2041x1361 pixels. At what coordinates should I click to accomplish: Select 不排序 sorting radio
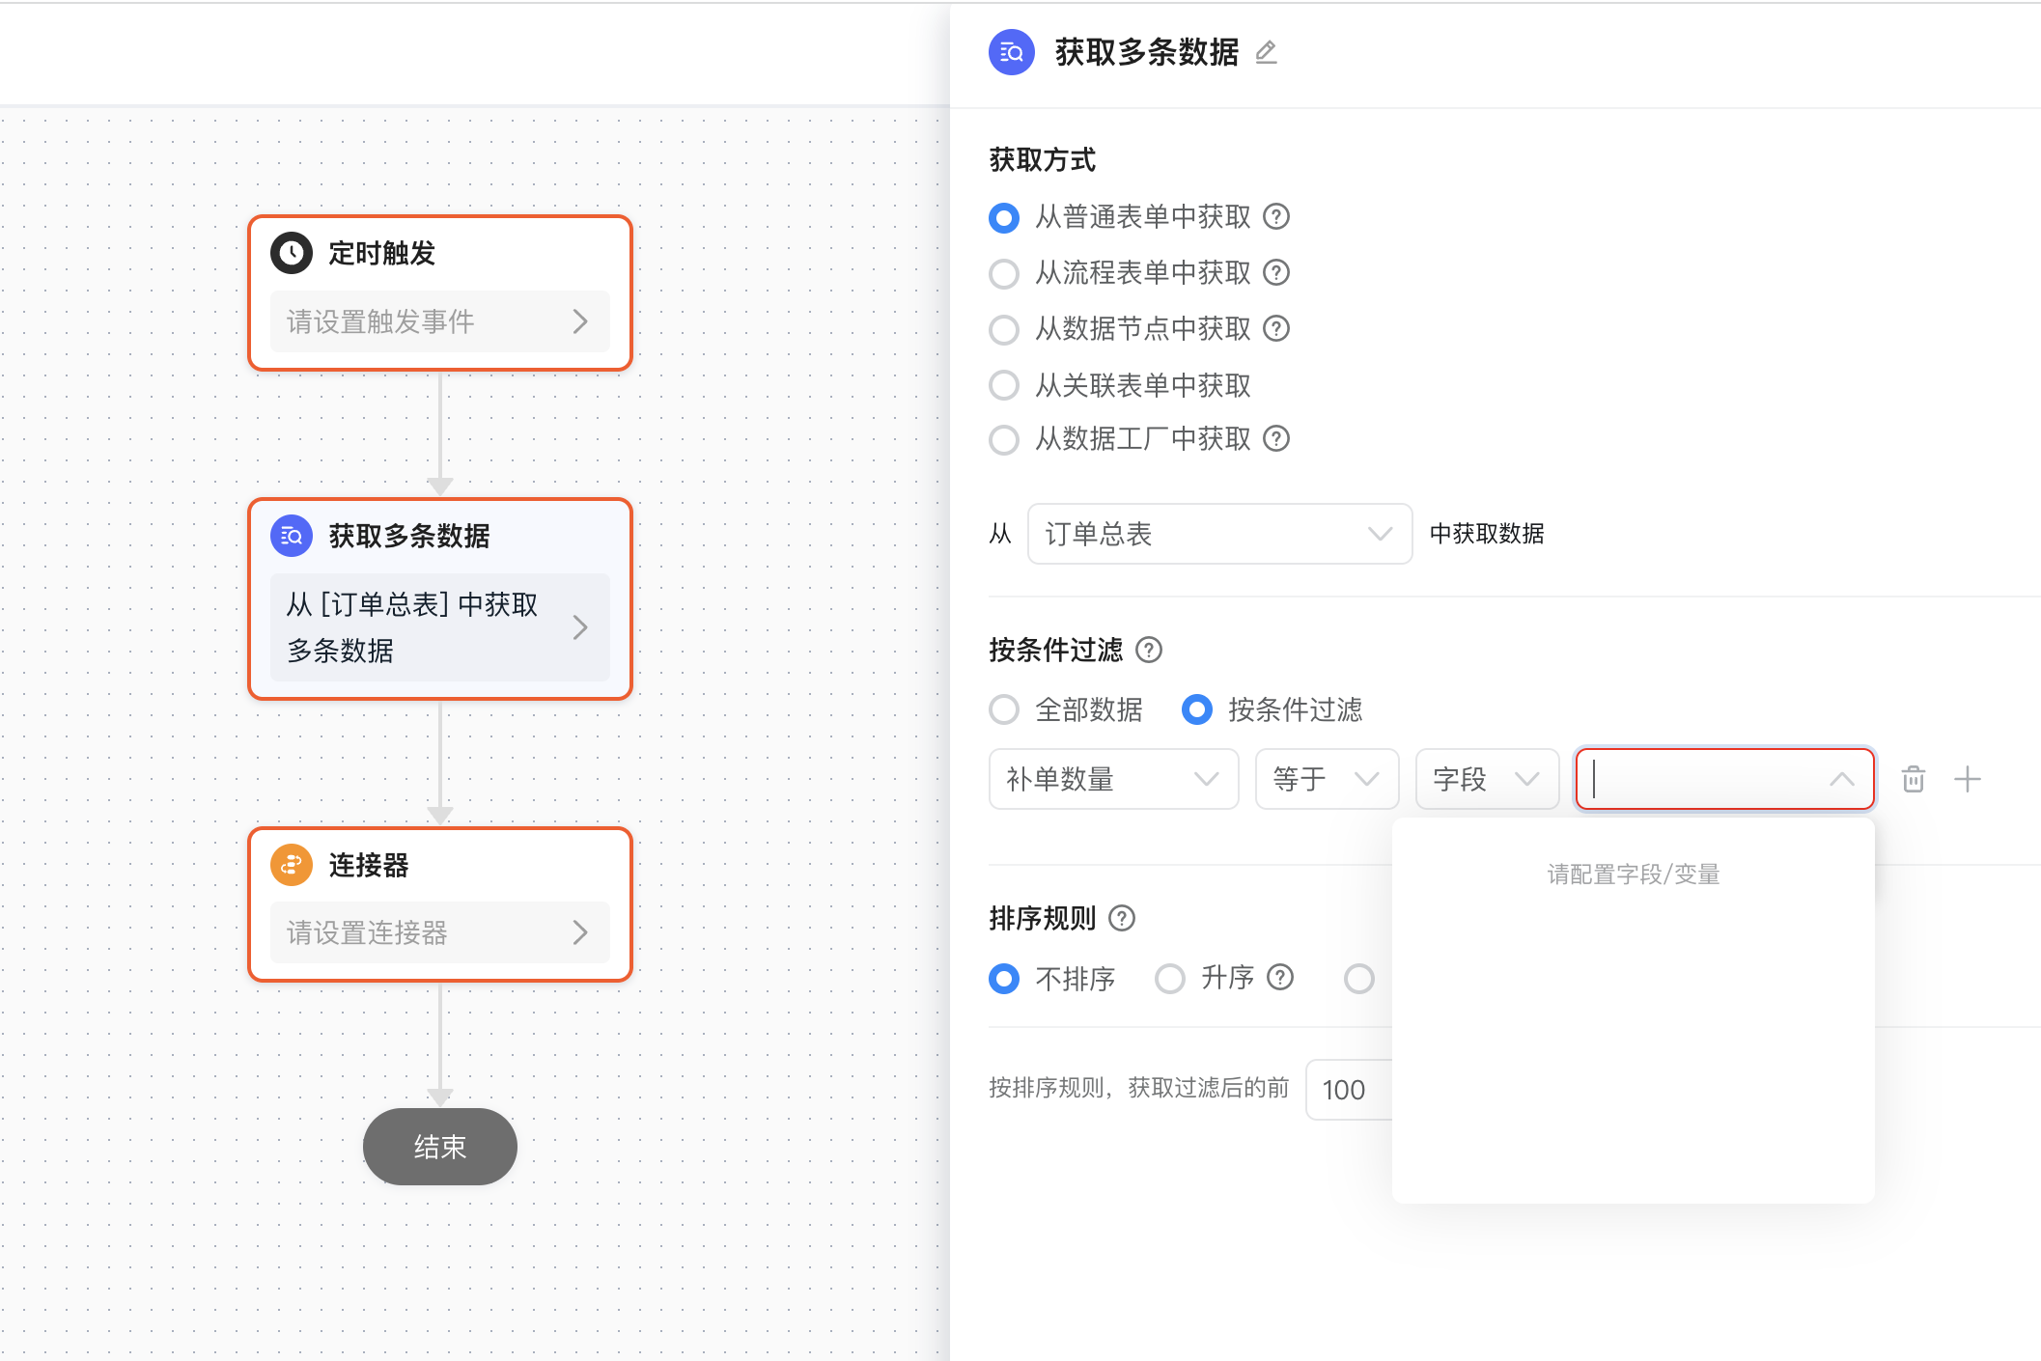point(1004,979)
